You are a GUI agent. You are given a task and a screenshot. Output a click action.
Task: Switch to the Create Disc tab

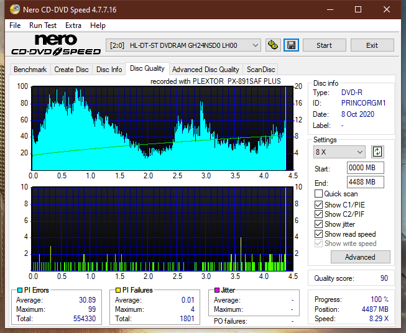(72, 70)
